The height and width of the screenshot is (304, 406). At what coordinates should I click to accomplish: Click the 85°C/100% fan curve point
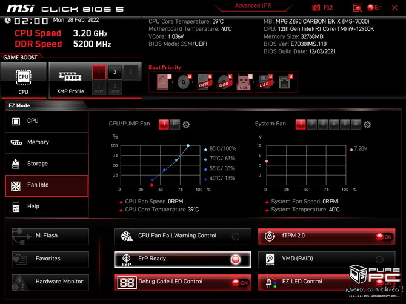tap(188, 145)
